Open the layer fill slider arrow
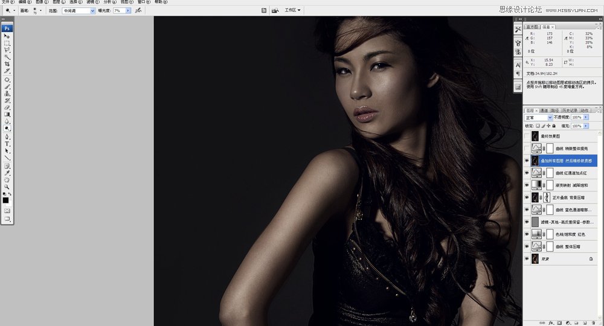This screenshot has height=326, width=604. [586, 126]
